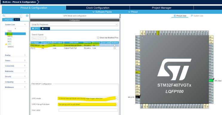Expand the Multimedia category
The width and height of the screenshot is (222, 115).
25,71
